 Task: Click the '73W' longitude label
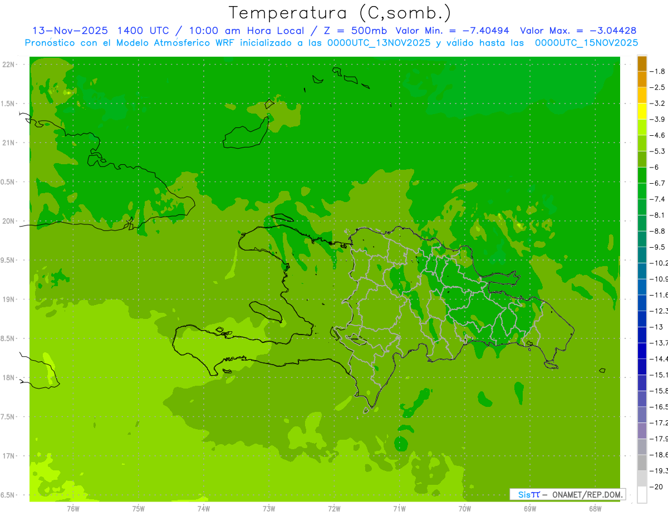269,508
